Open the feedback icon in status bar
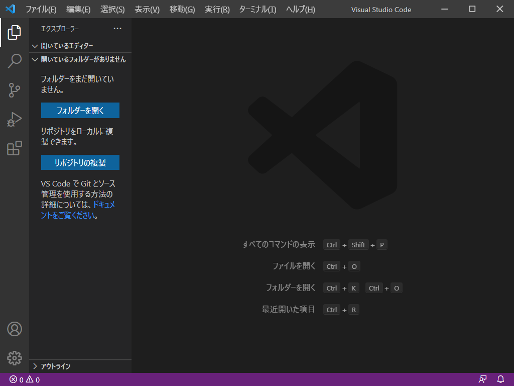This screenshot has width=514, height=386. pyautogui.click(x=482, y=380)
